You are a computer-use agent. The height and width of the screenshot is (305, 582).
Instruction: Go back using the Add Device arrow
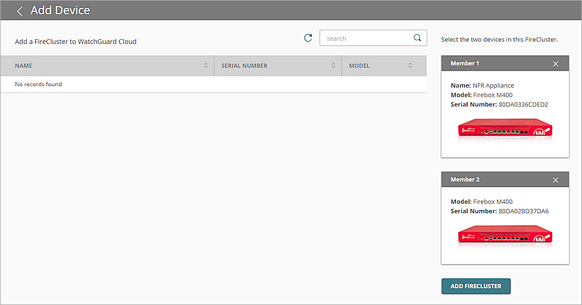tap(20, 11)
